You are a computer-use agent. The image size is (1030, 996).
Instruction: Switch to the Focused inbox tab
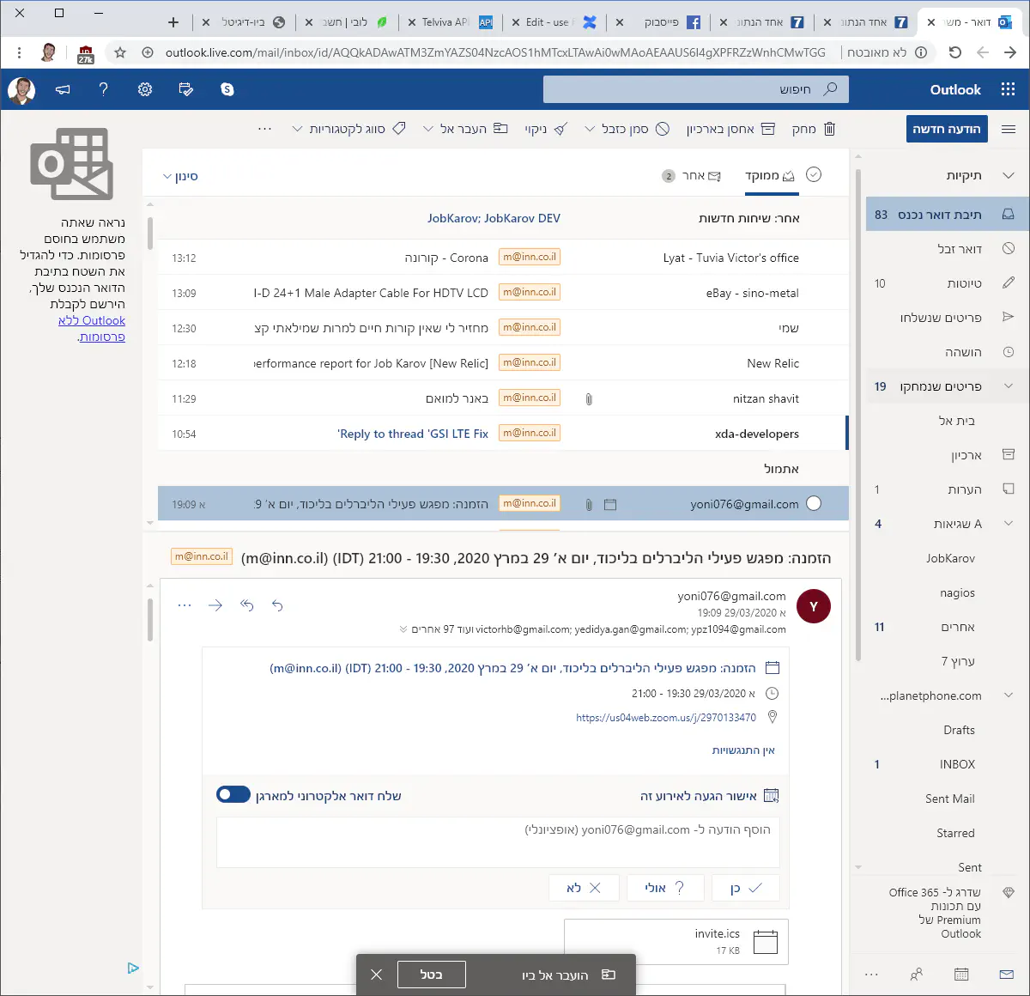[770, 176]
